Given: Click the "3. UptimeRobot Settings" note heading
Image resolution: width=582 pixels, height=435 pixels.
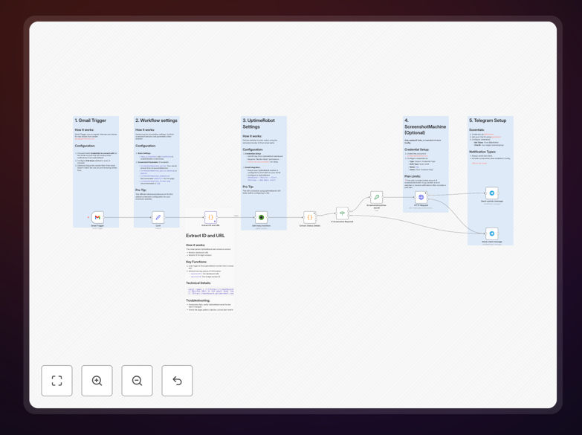Looking at the screenshot, I should click(x=259, y=123).
